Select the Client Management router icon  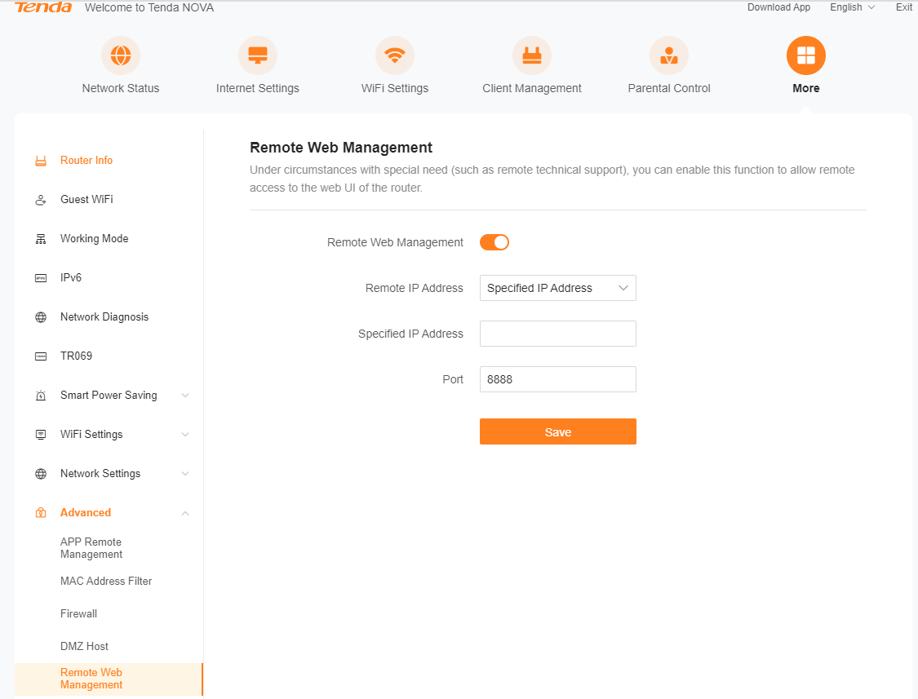tap(532, 55)
